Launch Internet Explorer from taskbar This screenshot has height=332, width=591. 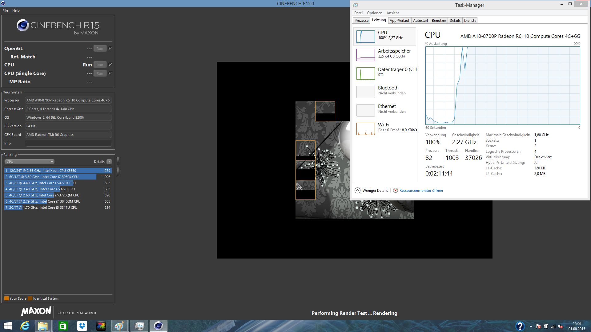(x=25, y=326)
